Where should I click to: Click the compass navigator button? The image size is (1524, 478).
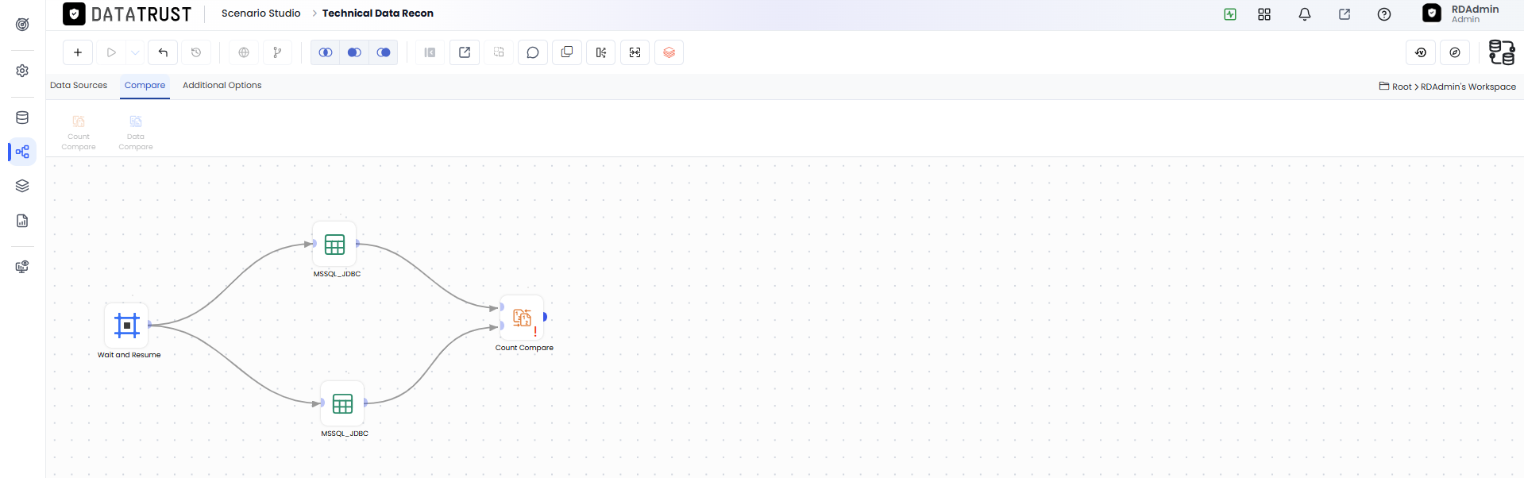pos(1455,52)
